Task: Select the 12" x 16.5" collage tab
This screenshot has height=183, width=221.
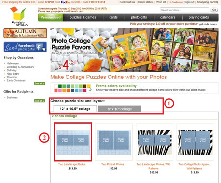Action: (x=75, y=109)
